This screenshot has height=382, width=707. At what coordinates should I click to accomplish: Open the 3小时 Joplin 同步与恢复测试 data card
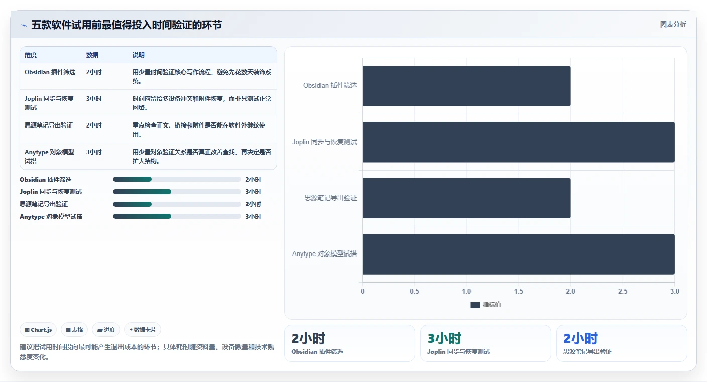pos(486,343)
